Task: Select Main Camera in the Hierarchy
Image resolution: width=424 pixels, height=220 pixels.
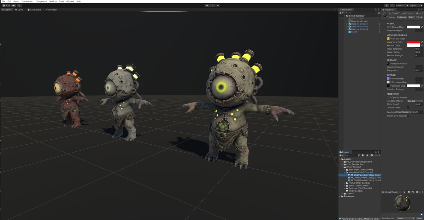Action: [358, 19]
